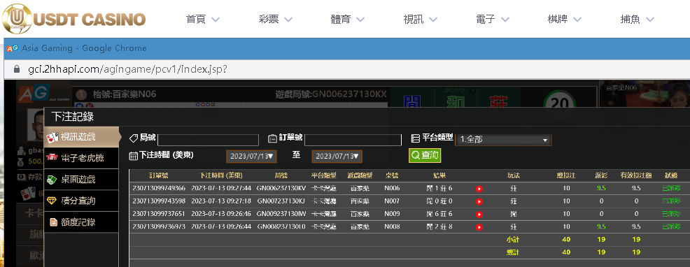Click bet time 2023-07-13 09:27:44
This screenshot has width=690, height=267.
[x=221, y=188]
